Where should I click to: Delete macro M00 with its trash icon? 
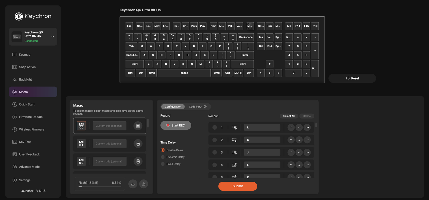138,126
